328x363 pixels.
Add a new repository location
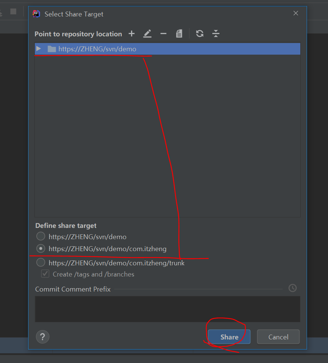(131, 34)
